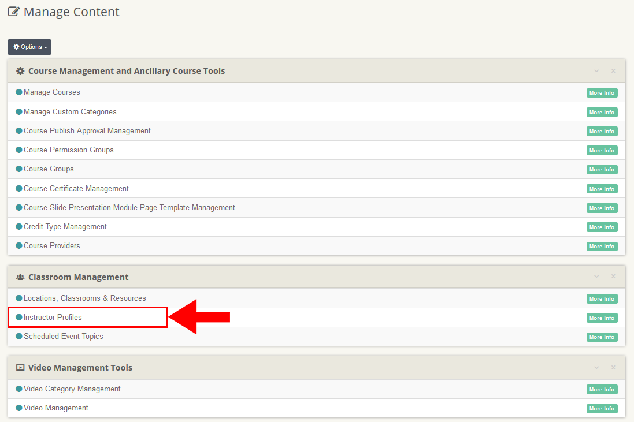Collapse the Video Management Tools panel chevron

click(596, 368)
